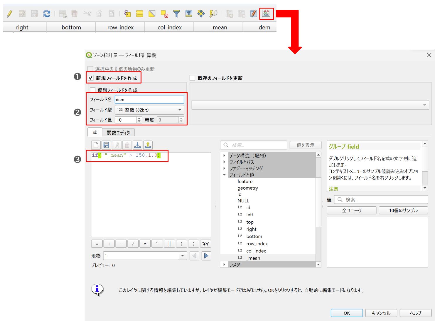The height and width of the screenshot is (321, 435).
Task: Click the OK button
Action: coord(347,313)
